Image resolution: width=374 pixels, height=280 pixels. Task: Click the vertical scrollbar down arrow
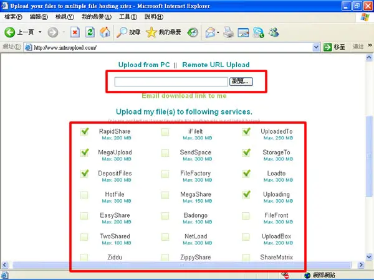coord(369,256)
